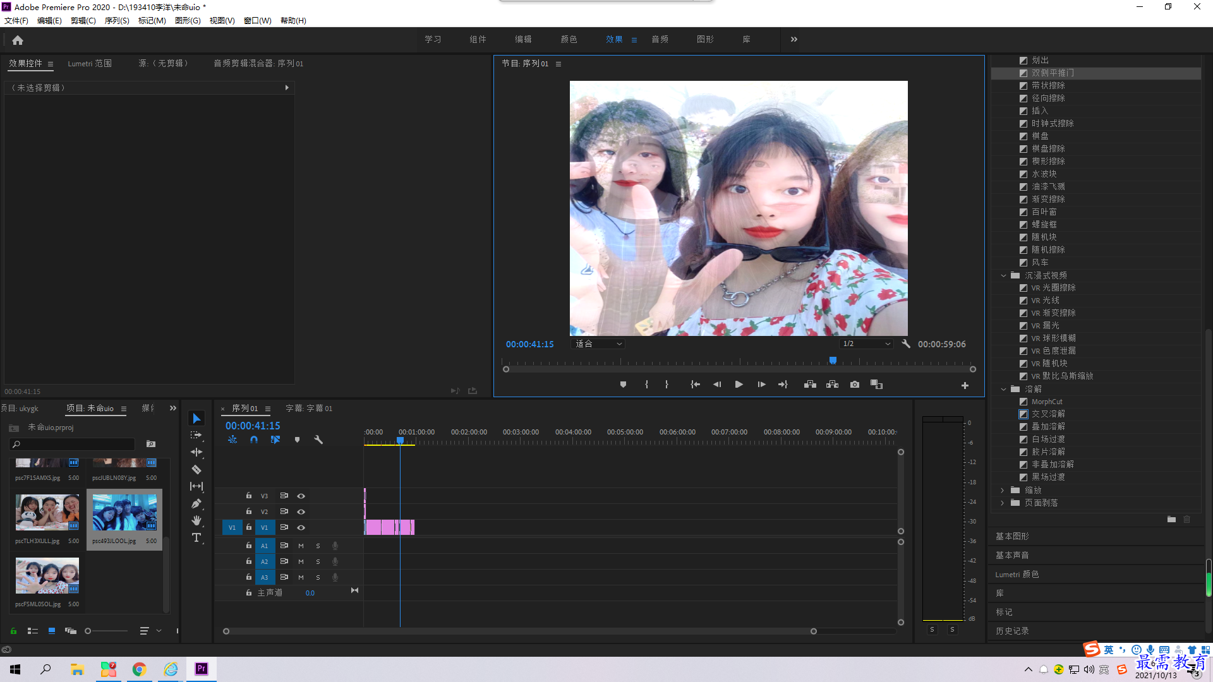Toggle linked selection in timeline
Screen dimensions: 1213x682
(275, 440)
